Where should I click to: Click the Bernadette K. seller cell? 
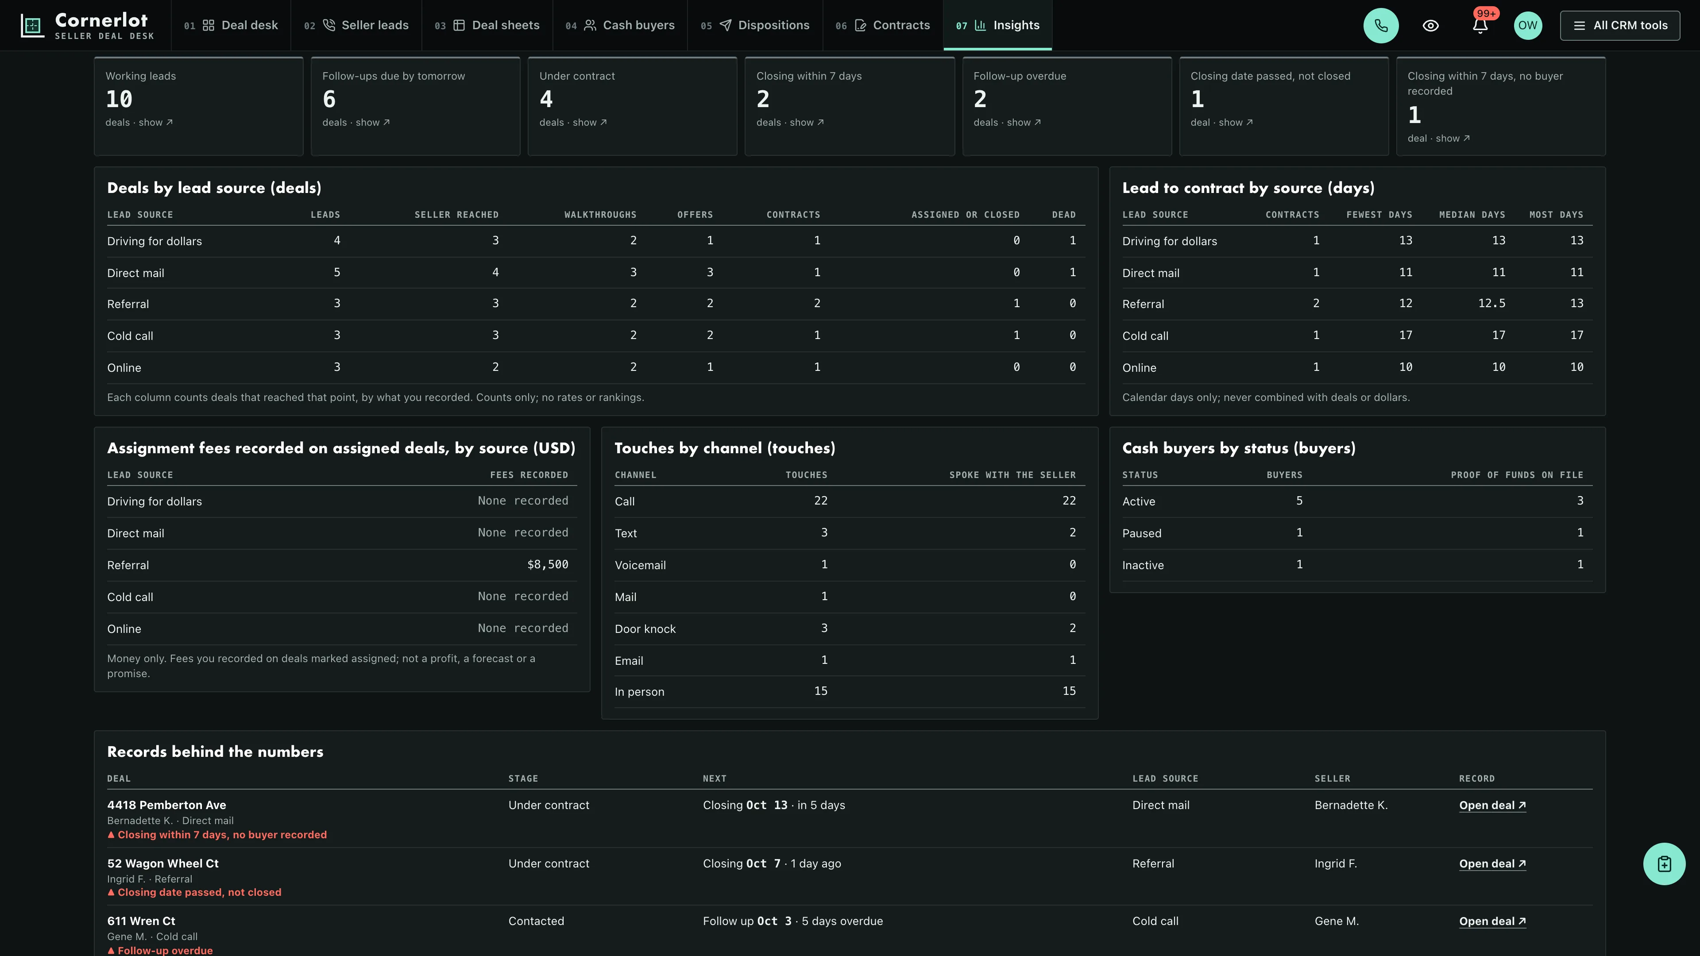pyautogui.click(x=1351, y=806)
